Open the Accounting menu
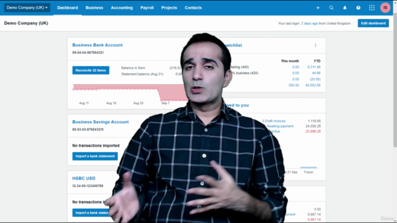Screen dimensions: 397x223 pyautogui.click(x=122, y=8)
